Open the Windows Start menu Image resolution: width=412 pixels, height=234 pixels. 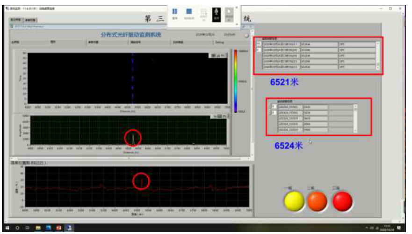(7, 228)
